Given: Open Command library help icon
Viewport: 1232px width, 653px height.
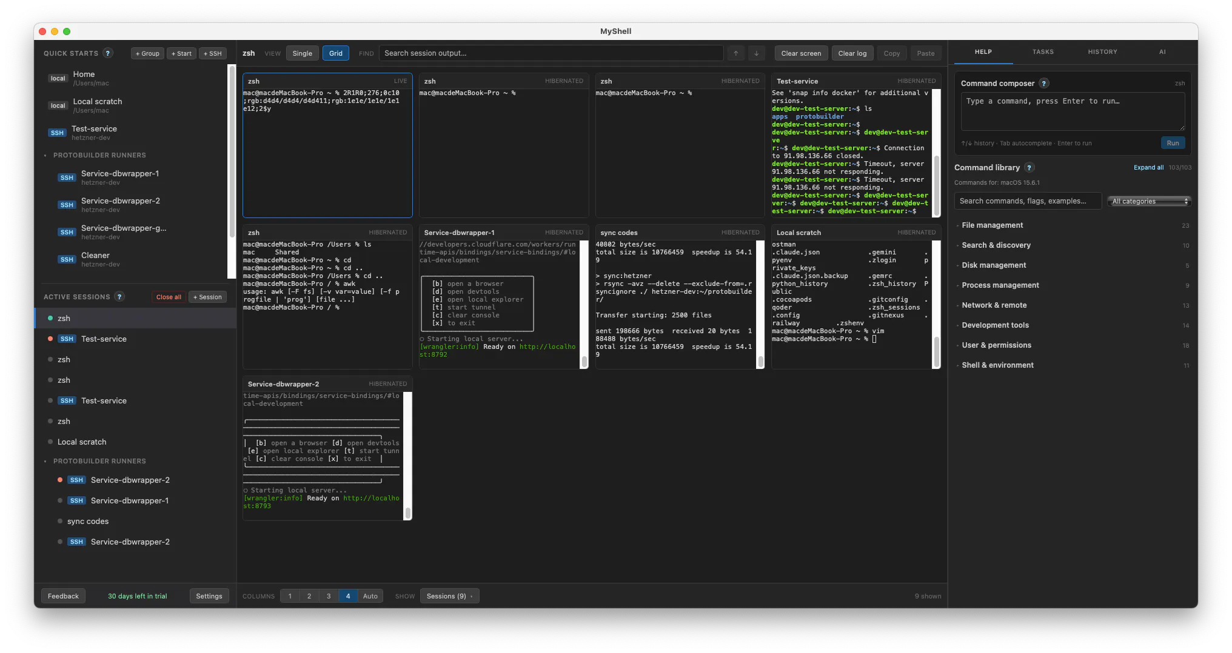Looking at the screenshot, I should [x=1029, y=168].
